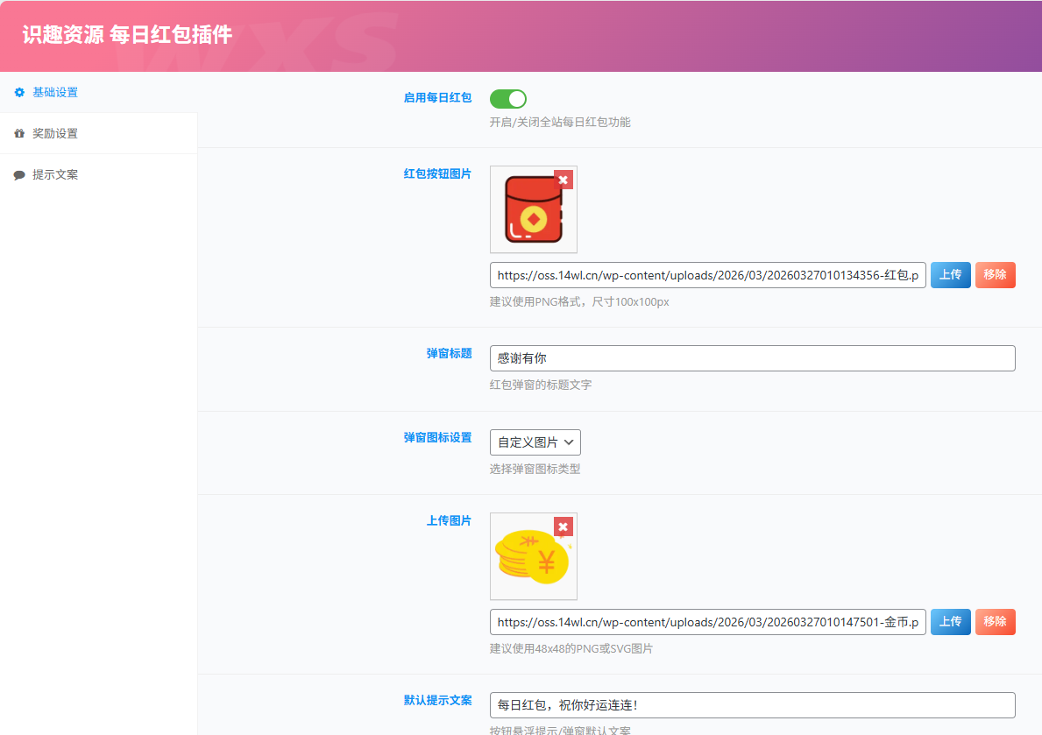Open the 弹窗图标设置 dropdown
The image size is (1042, 735).
coord(535,442)
